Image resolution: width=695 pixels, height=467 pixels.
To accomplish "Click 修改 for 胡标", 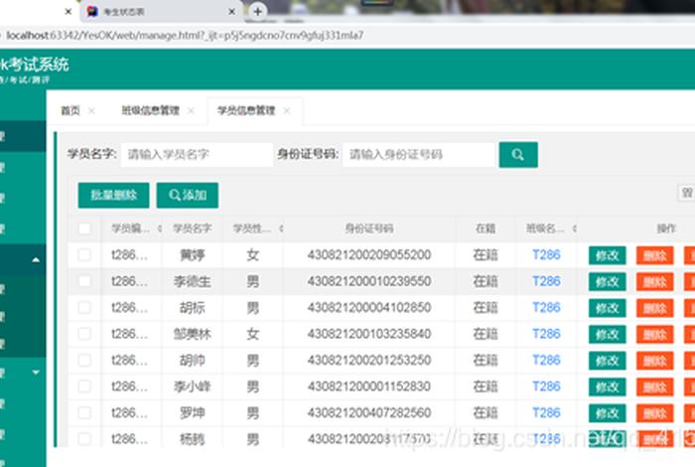I will [x=608, y=308].
